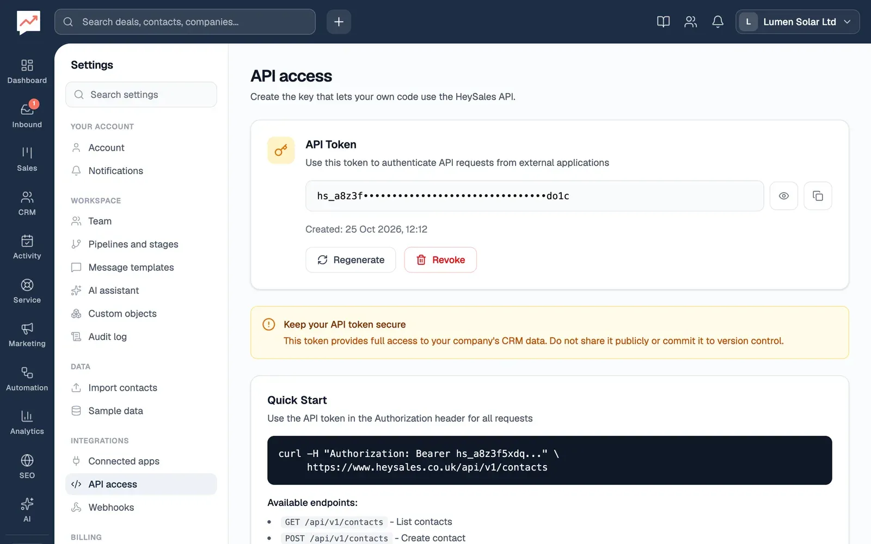The height and width of the screenshot is (544, 871).
Task: Open Notifications settings
Action: click(141, 171)
